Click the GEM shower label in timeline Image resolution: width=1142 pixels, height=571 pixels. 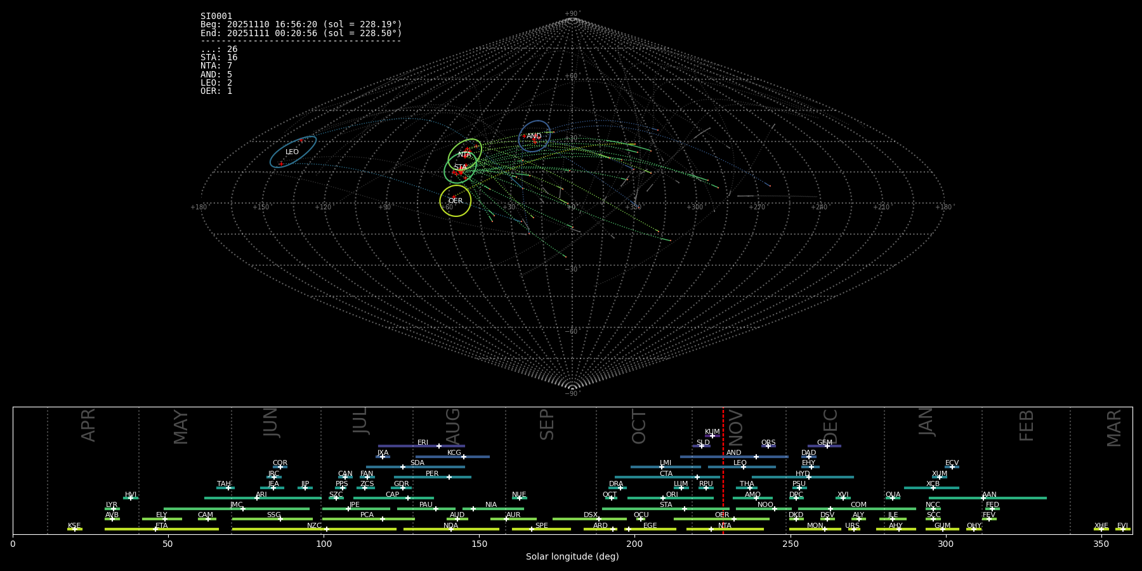[x=825, y=443]
